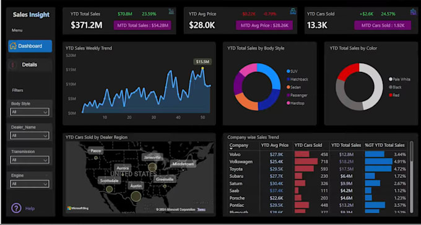Click the Microsoft Bing logo on map
Image resolution: width=421 pixels, height=225 pixels.
click(78, 208)
